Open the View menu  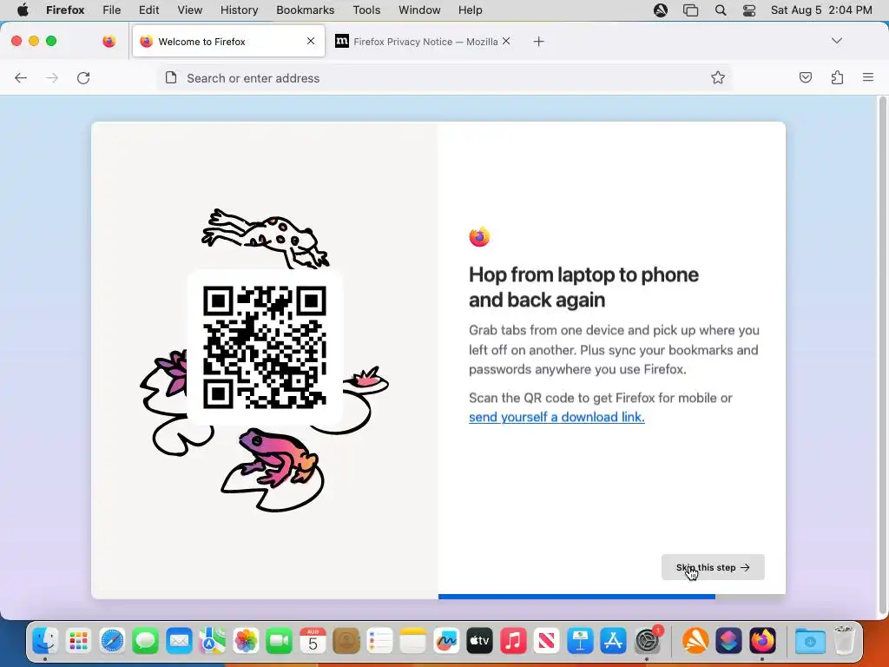(x=189, y=10)
